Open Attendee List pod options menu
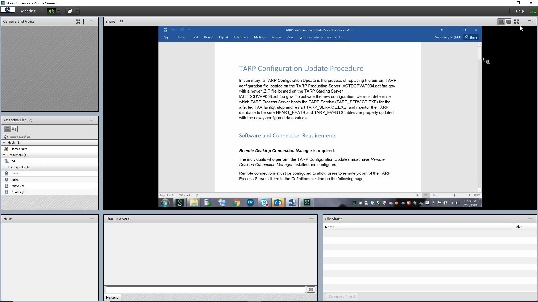 coord(92,120)
